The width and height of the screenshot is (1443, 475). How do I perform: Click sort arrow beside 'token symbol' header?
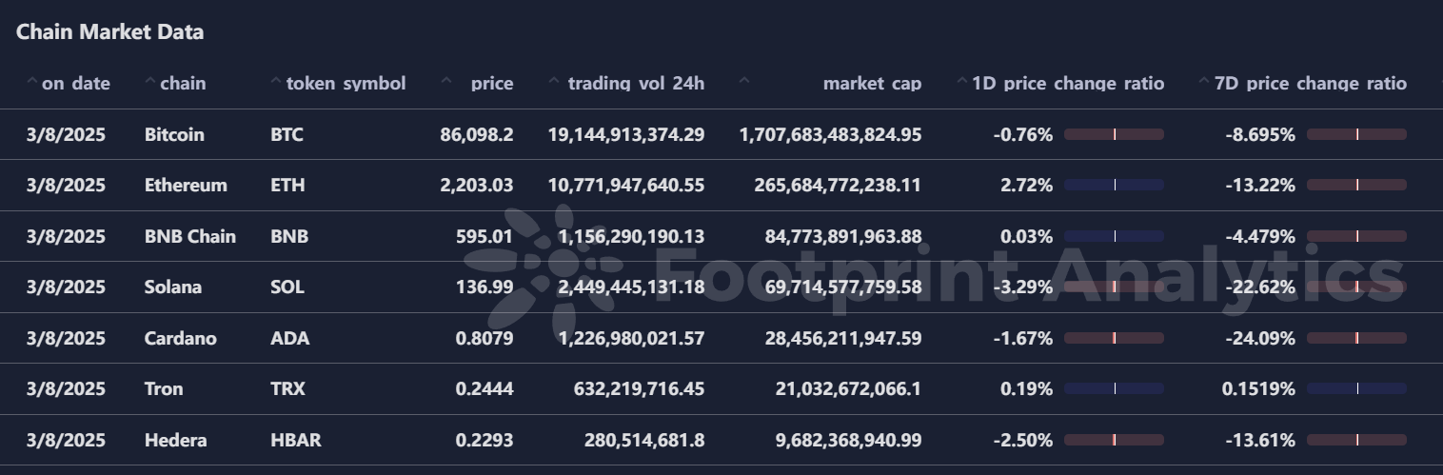pyautogui.click(x=276, y=82)
